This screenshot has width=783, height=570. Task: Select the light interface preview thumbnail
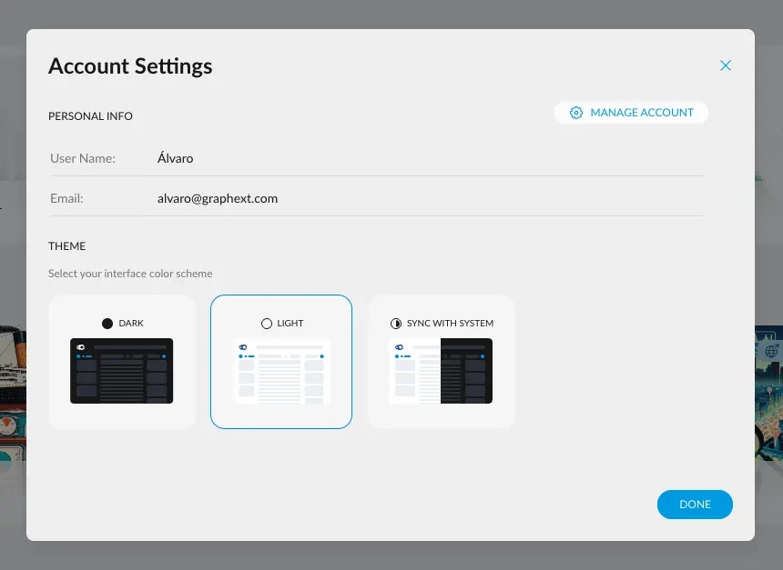[280, 371]
